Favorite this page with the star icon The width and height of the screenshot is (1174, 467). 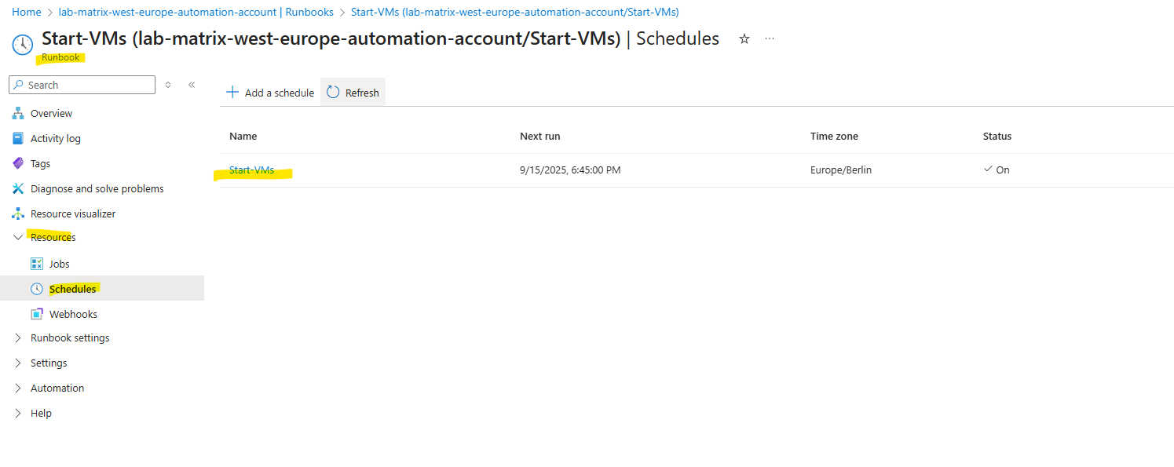pyautogui.click(x=744, y=38)
